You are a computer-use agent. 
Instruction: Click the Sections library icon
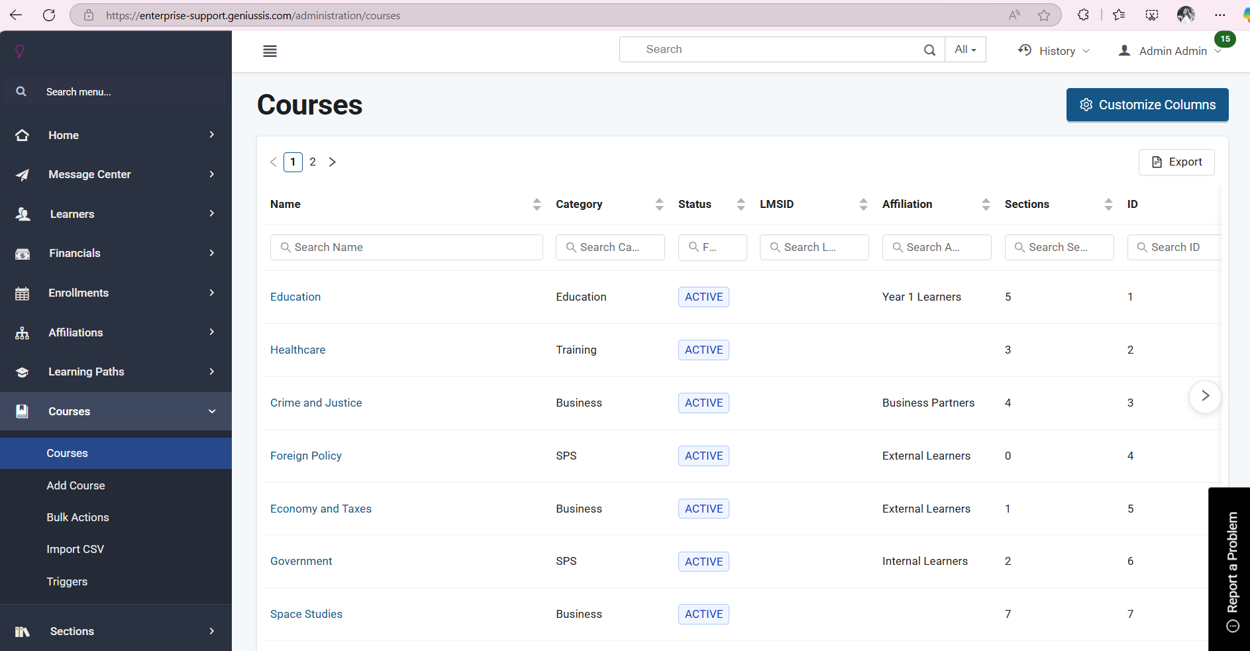tap(22, 630)
